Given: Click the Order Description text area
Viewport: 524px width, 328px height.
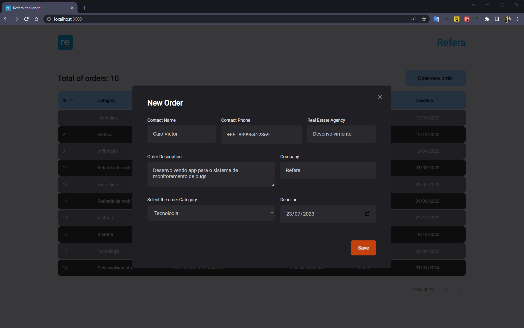Looking at the screenshot, I should click(211, 174).
